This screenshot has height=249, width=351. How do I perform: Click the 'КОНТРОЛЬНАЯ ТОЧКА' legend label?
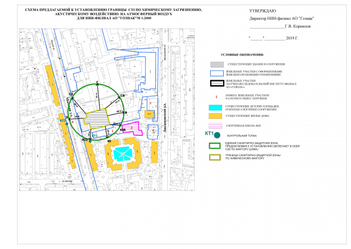242,136
